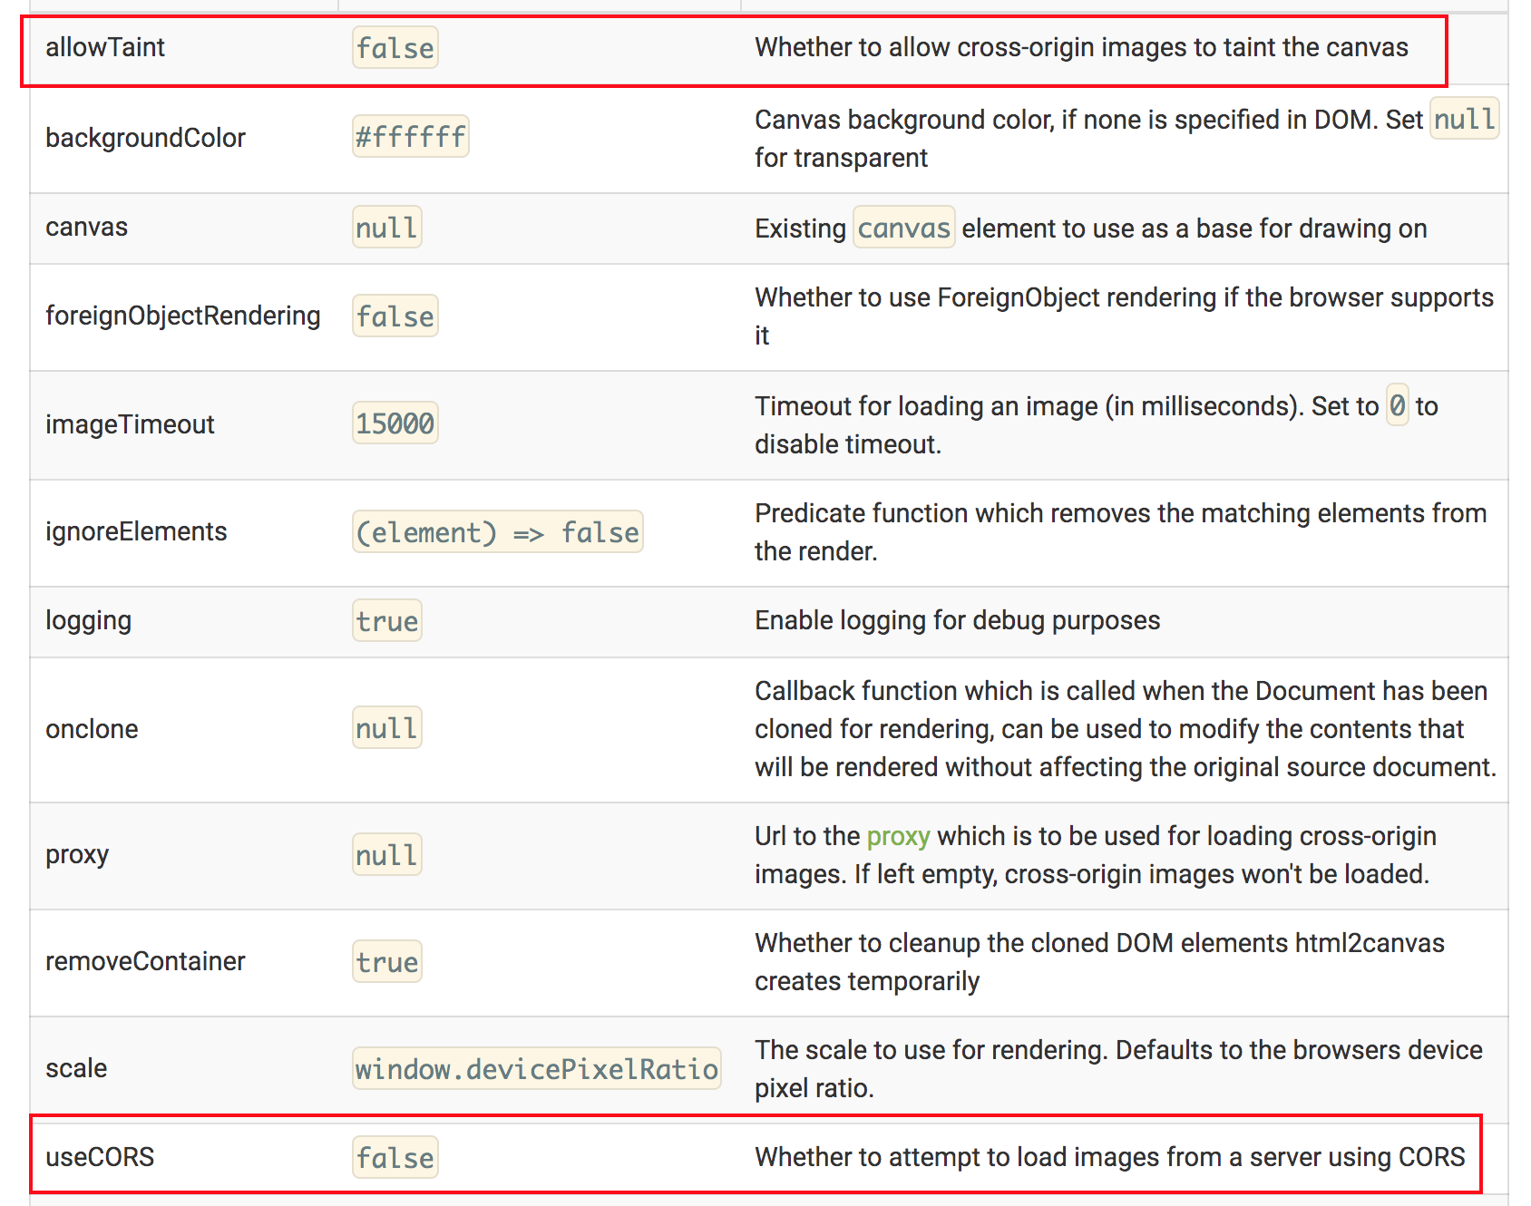Click the (element) => false value
This screenshot has width=1531, height=1206.
pyautogui.click(x=498, y=532)
